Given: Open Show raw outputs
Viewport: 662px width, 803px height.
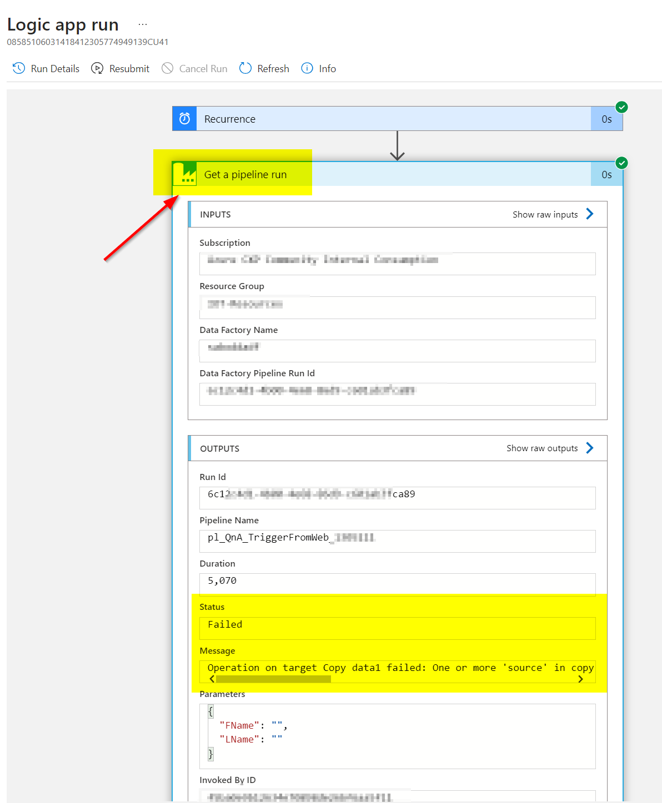Looking at the screenshot, I should click(x=542, y=448).
